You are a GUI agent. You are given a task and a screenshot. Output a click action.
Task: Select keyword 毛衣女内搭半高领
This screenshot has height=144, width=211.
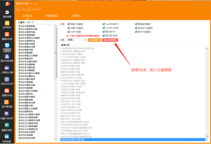click(27, 79)
